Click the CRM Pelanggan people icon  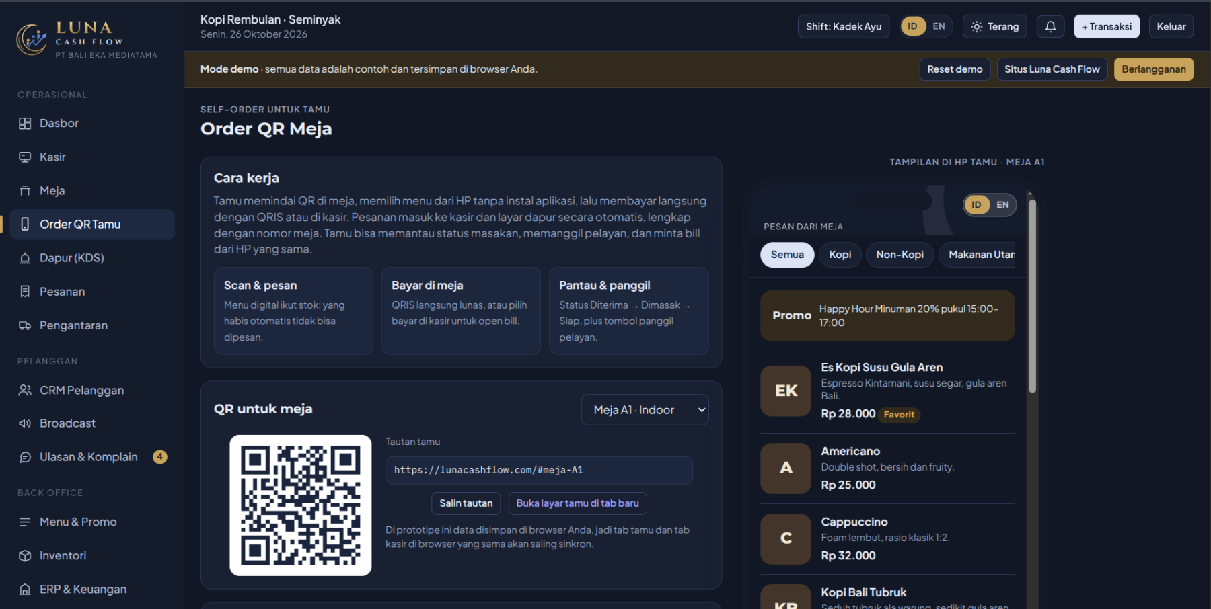pyautogui.click(x=25, y=390)
